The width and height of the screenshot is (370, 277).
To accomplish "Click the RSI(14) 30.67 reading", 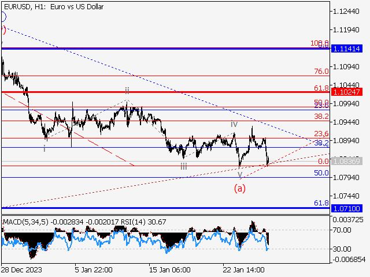I will pyautogui.click(x=143, y=222).
